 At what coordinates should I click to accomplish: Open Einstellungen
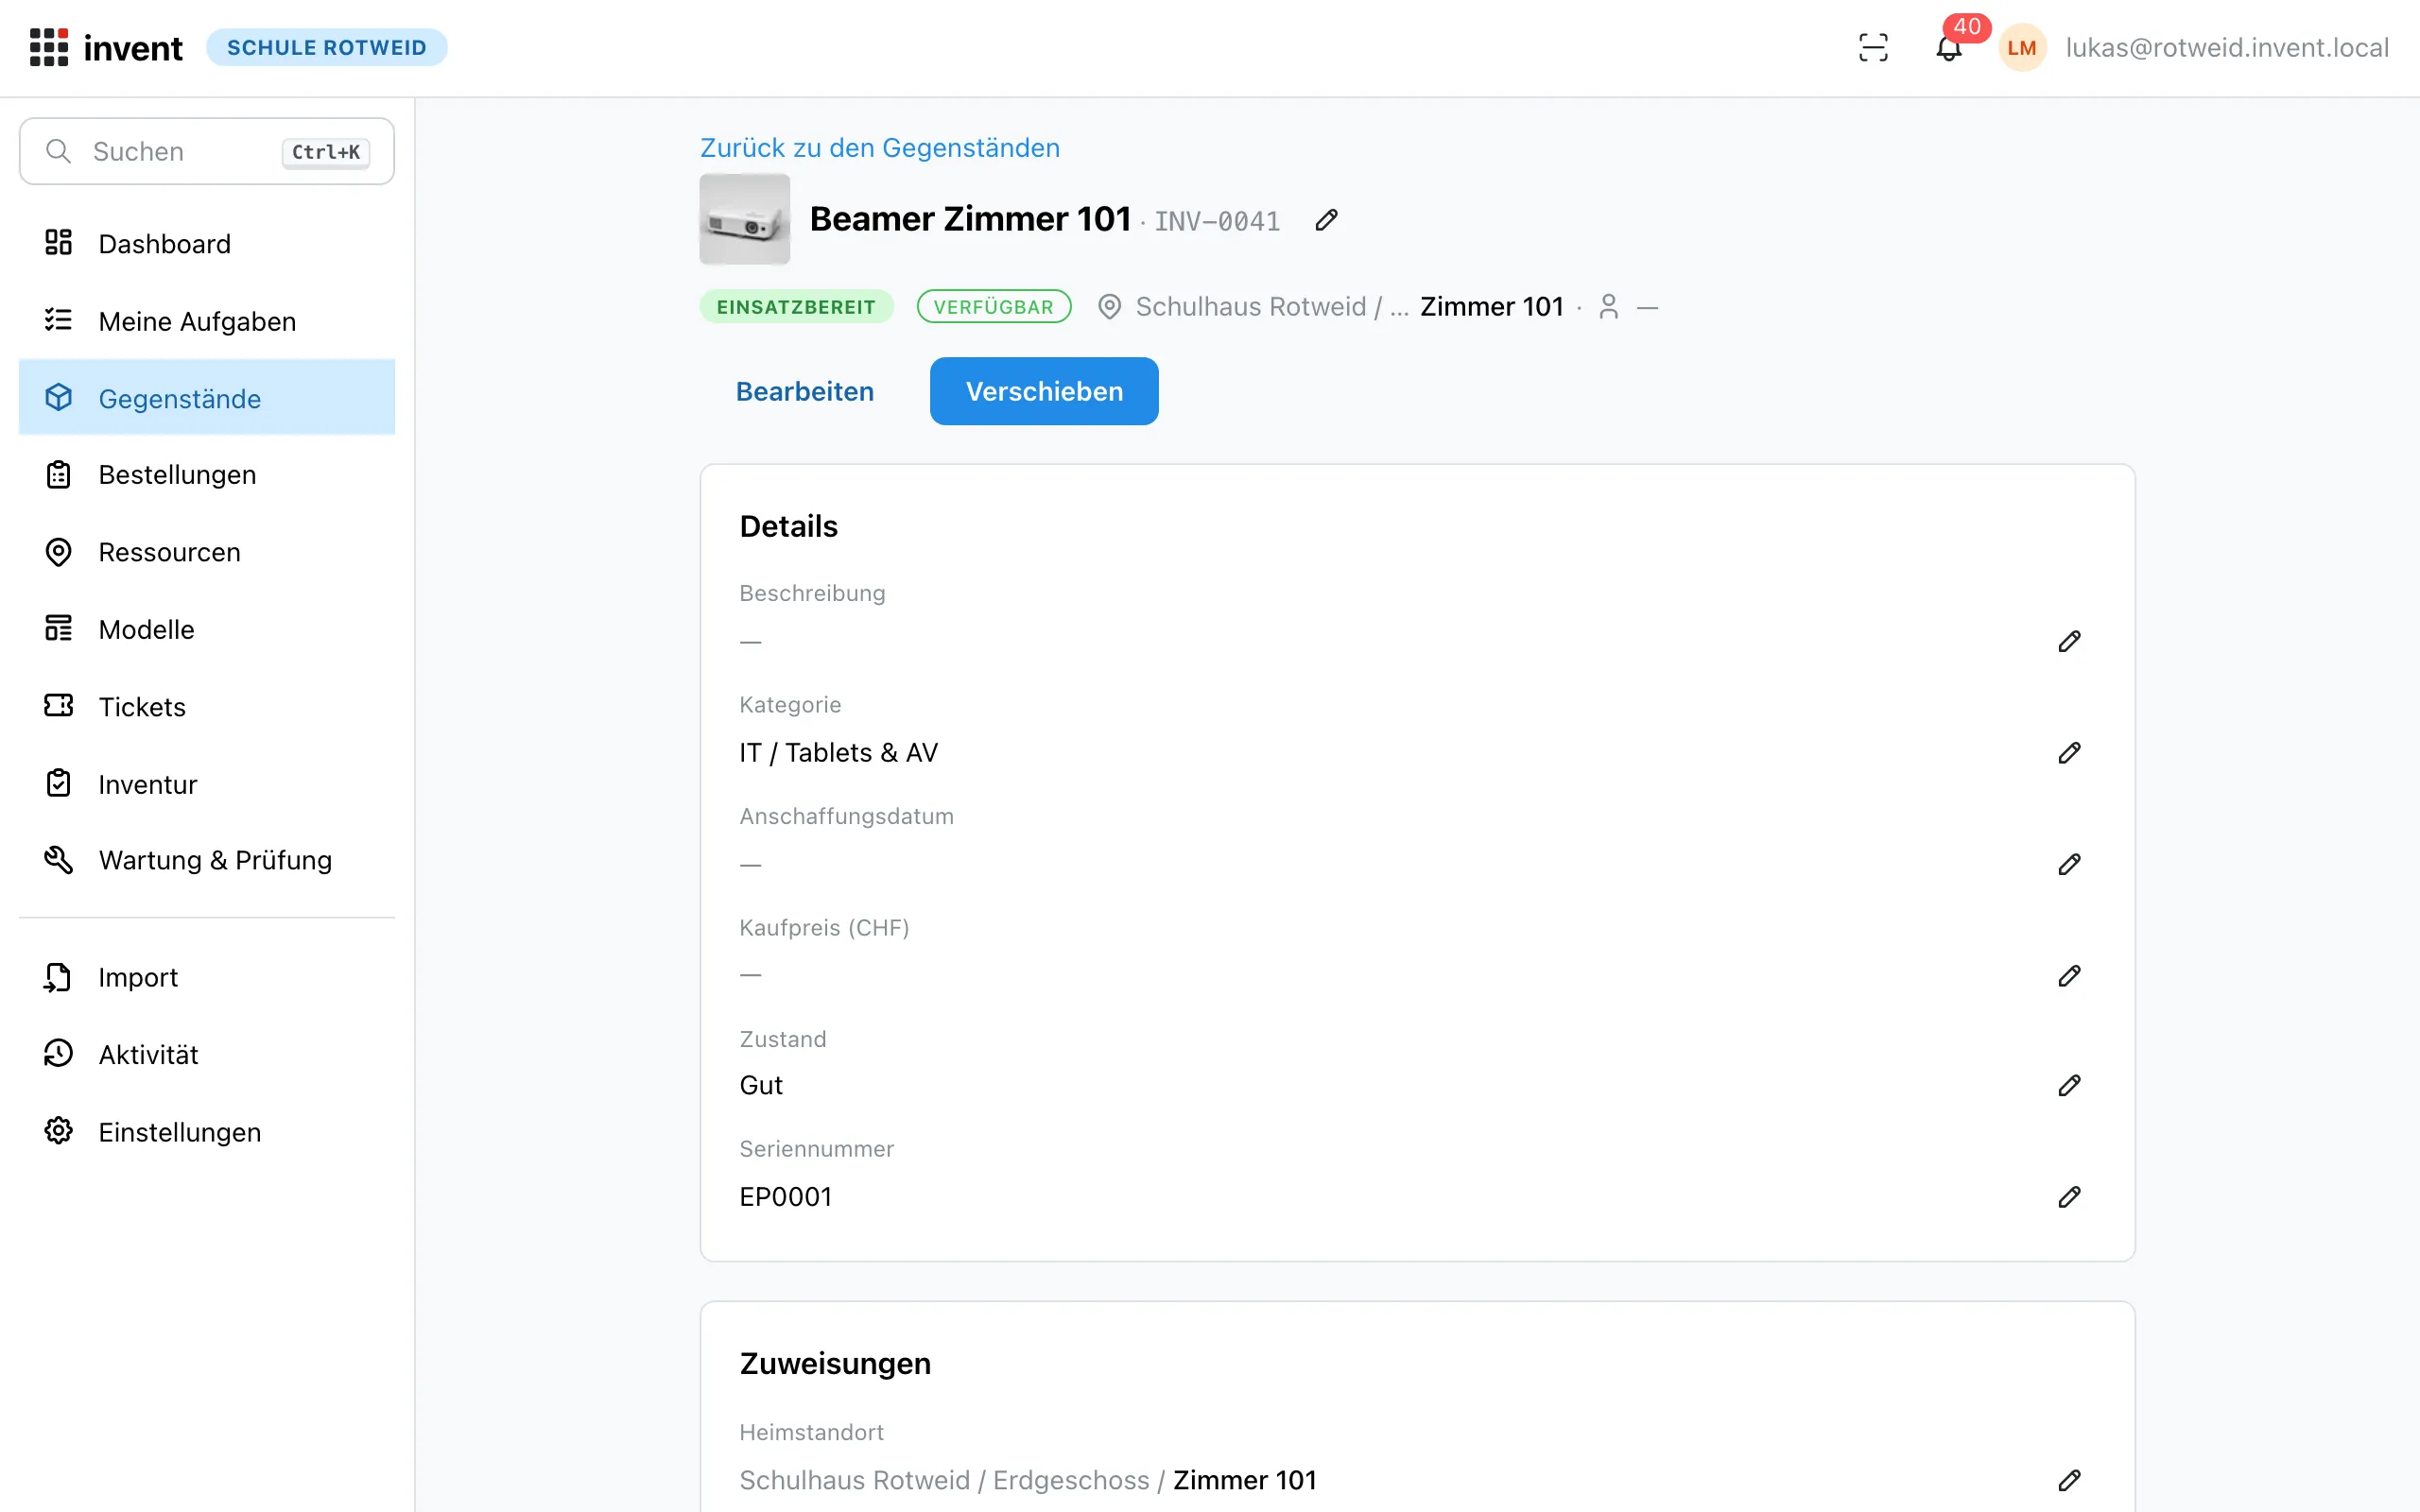point(207,1131)
